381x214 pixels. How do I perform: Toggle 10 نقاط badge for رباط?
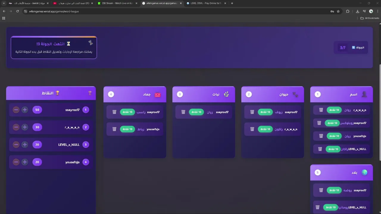(x=127, y=129)
